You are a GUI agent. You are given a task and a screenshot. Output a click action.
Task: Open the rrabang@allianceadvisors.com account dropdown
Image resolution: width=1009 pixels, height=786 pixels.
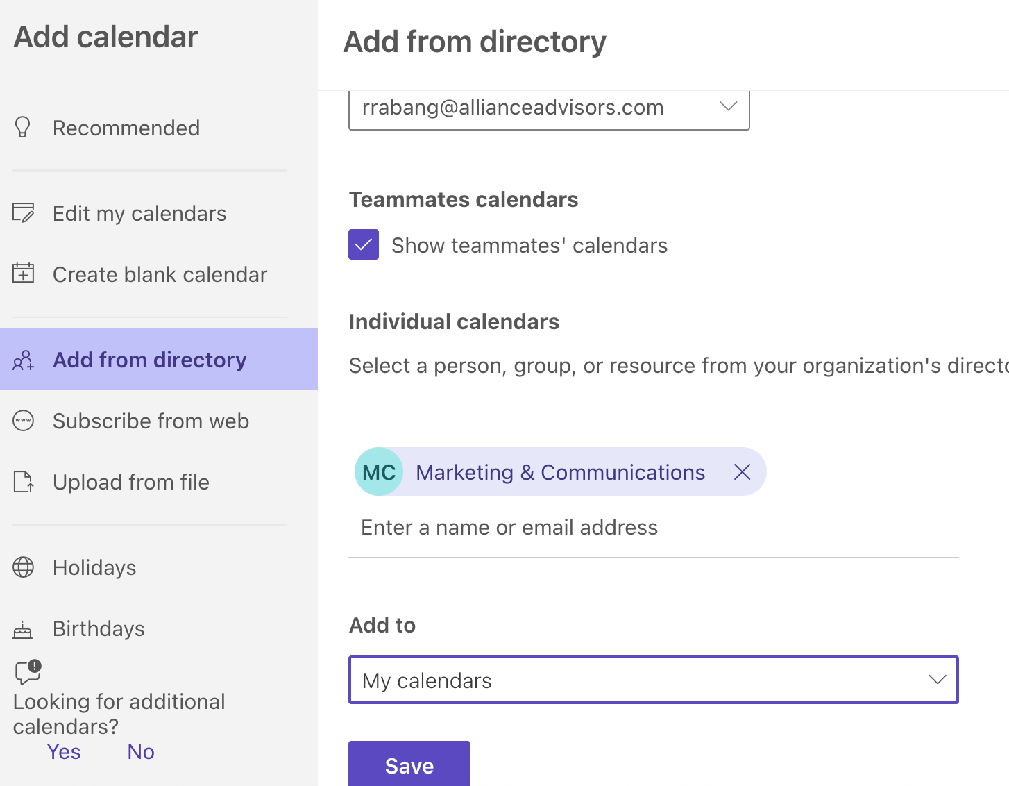[549, 108]
